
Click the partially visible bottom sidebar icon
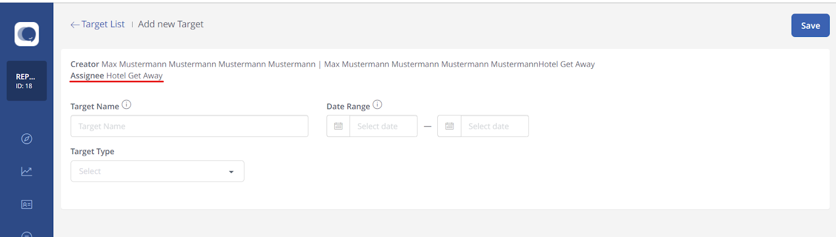coord(27,234)
